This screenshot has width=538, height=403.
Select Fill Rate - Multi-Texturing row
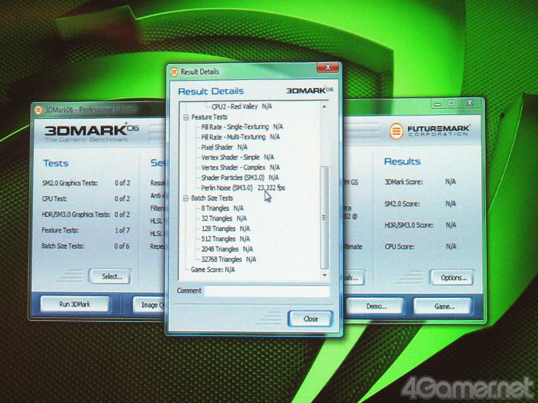(240, 137)
